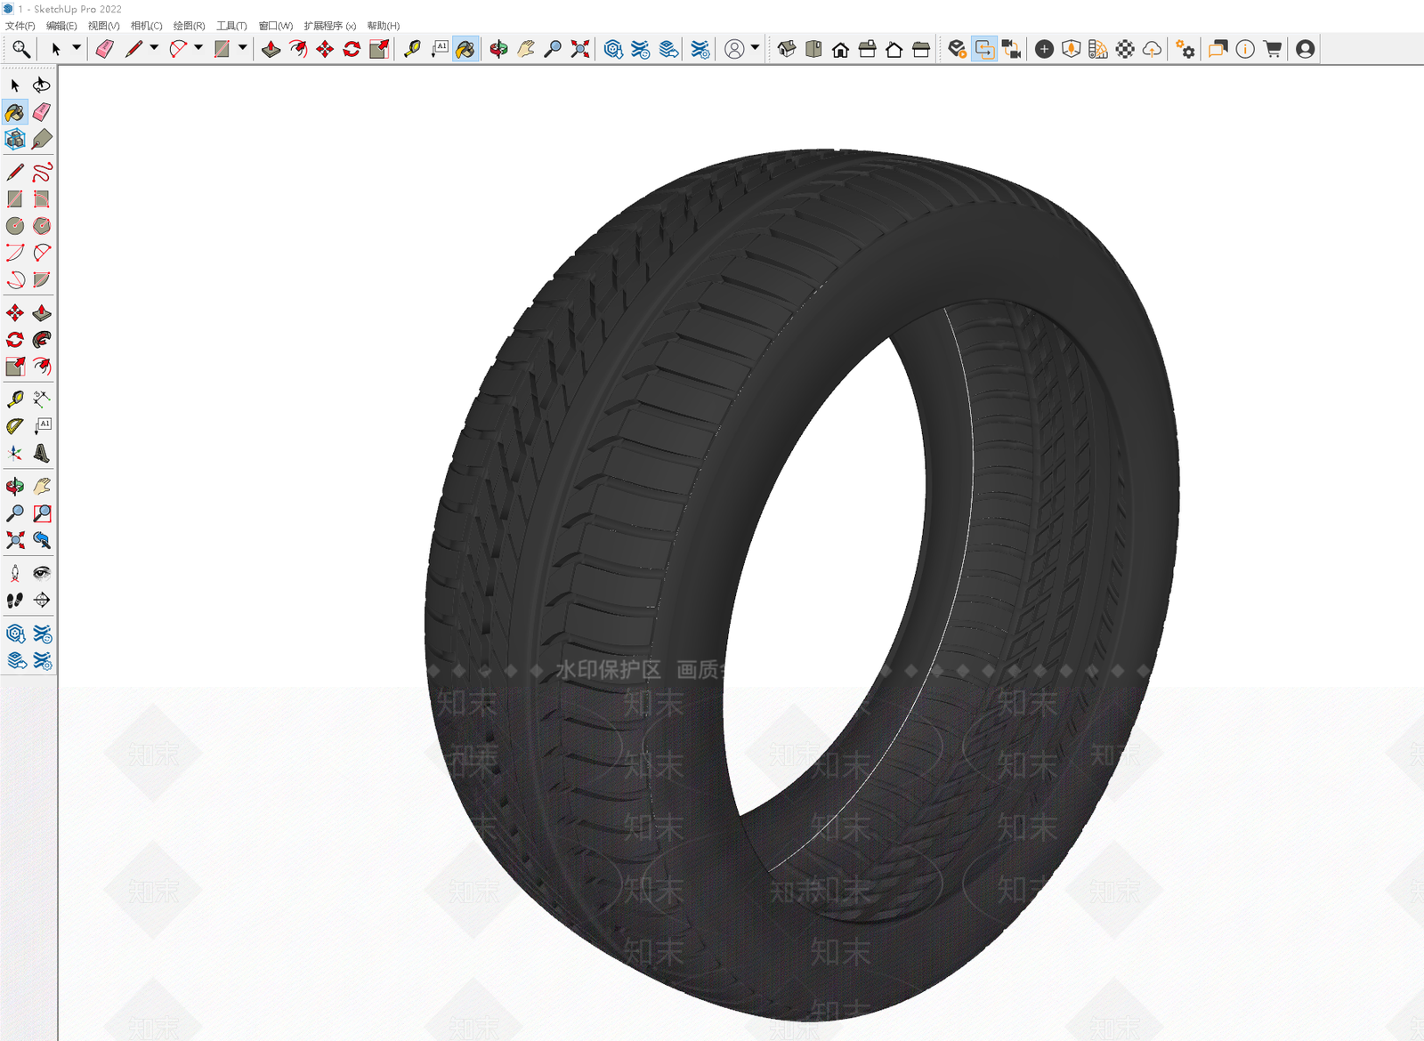Select the 3D Text tool

(42, 453)
